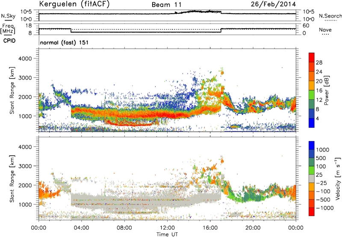Viewport: 342px width, 237px height.
Task: Click the '16:00' time tick label
Action: [210, 228]
